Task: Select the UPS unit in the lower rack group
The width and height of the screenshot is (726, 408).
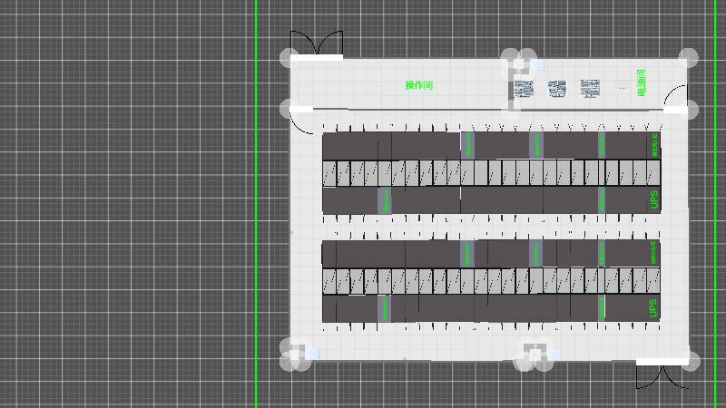Action: [x=653, y=308]
